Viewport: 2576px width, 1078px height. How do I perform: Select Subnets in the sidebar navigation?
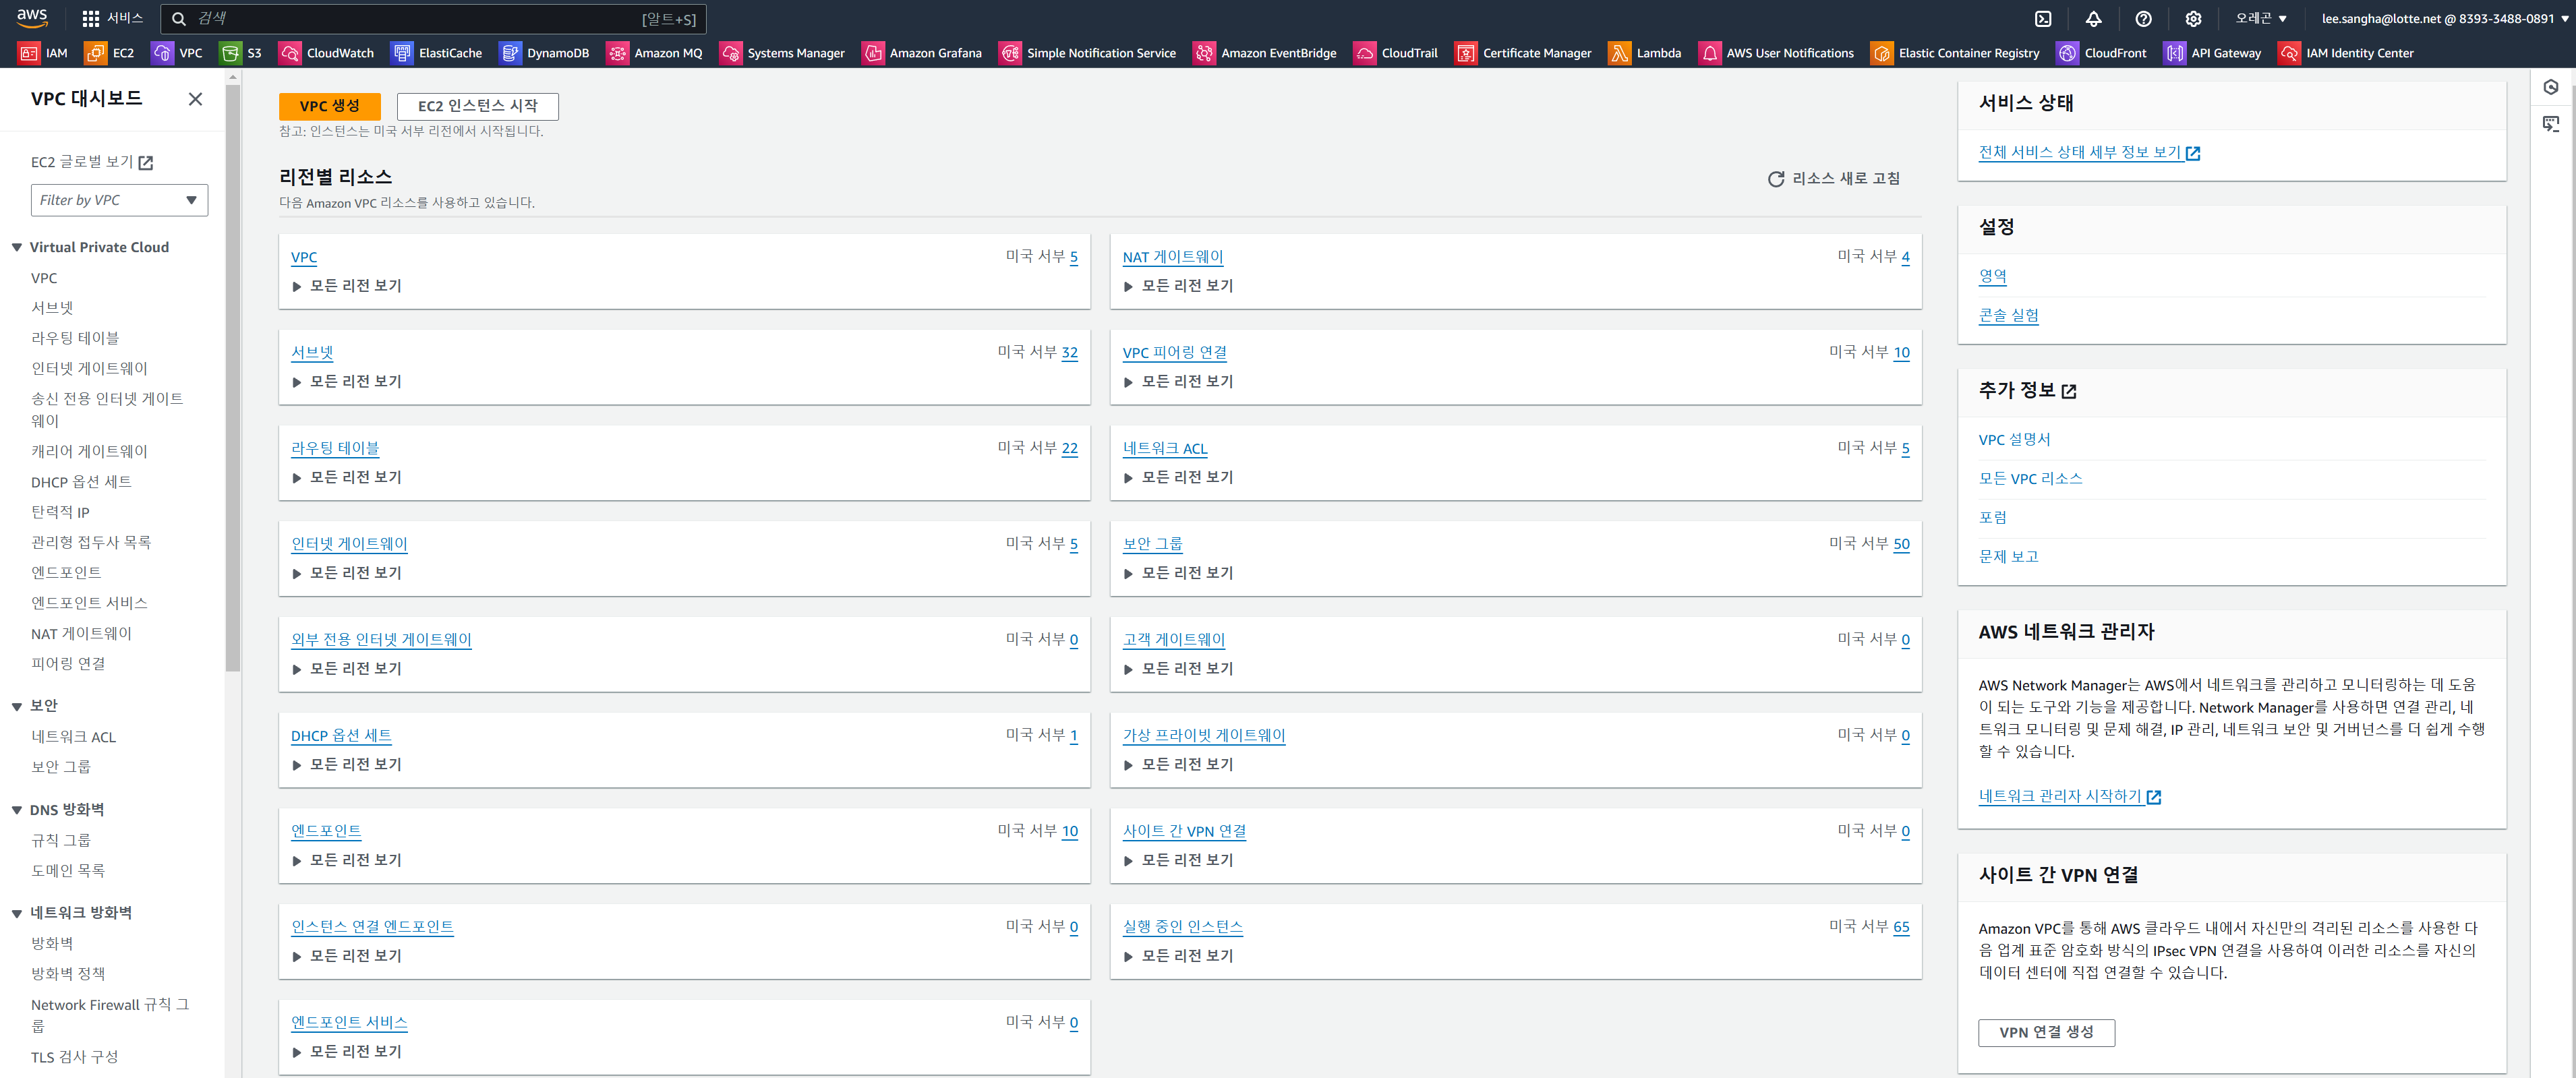(52, 308)
